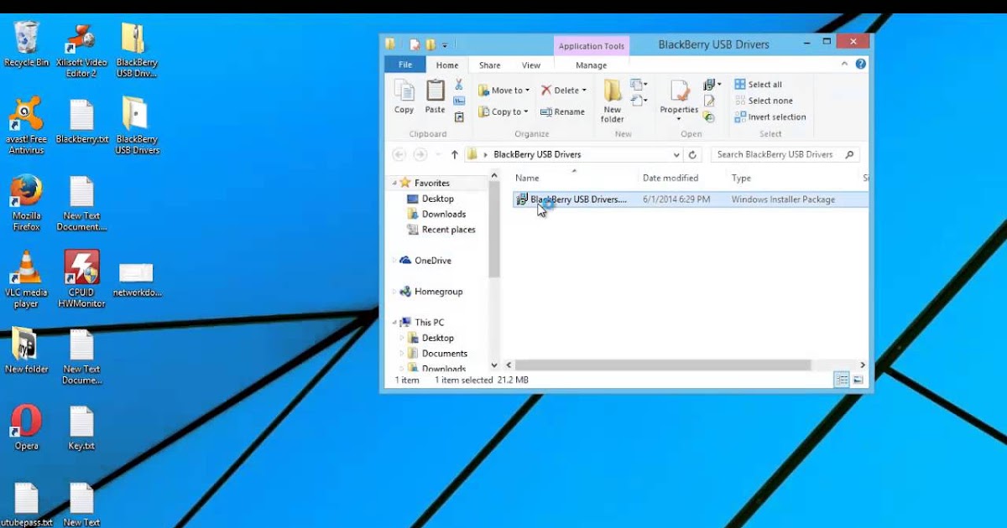Viewport: 1007px width, 528px height.
Task: Open the Copy to dropdown
Action: coord(503,111)
